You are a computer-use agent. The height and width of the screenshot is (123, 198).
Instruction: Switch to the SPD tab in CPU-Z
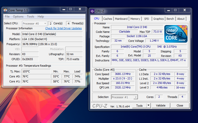[146, 19]
